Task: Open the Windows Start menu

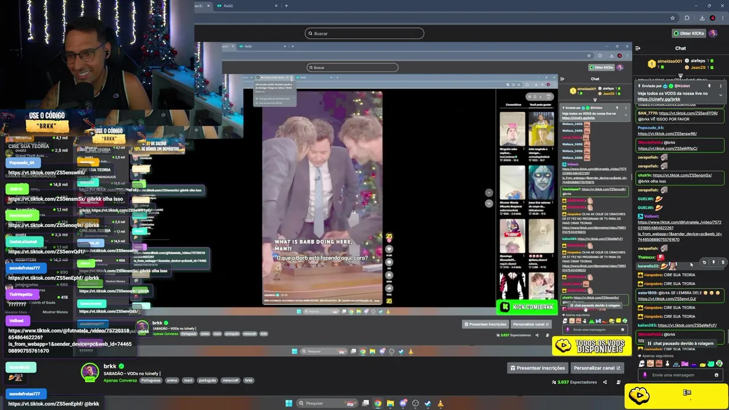Action: pyautogui.click(x=289, y=403)
